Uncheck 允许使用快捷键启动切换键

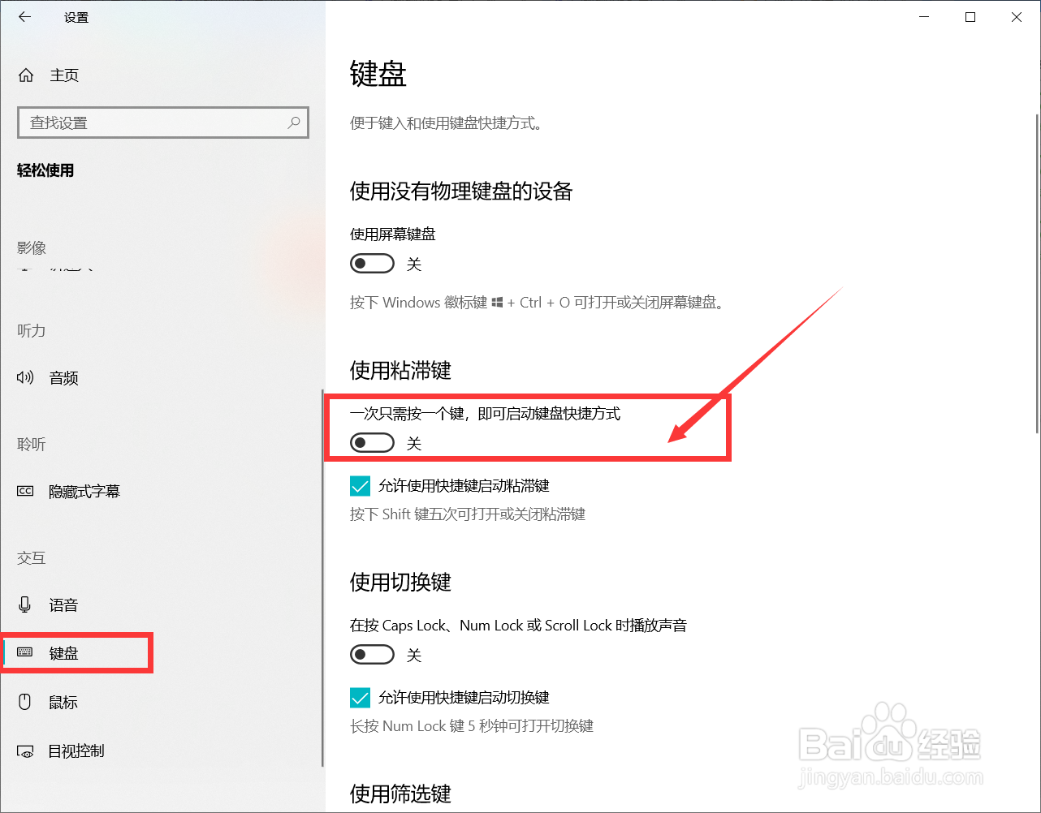coord(361,698)
